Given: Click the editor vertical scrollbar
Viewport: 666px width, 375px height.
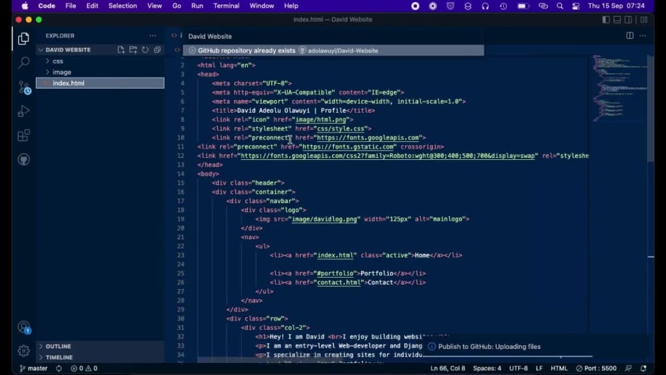Looking at the screenshot, I should (650, 109).
